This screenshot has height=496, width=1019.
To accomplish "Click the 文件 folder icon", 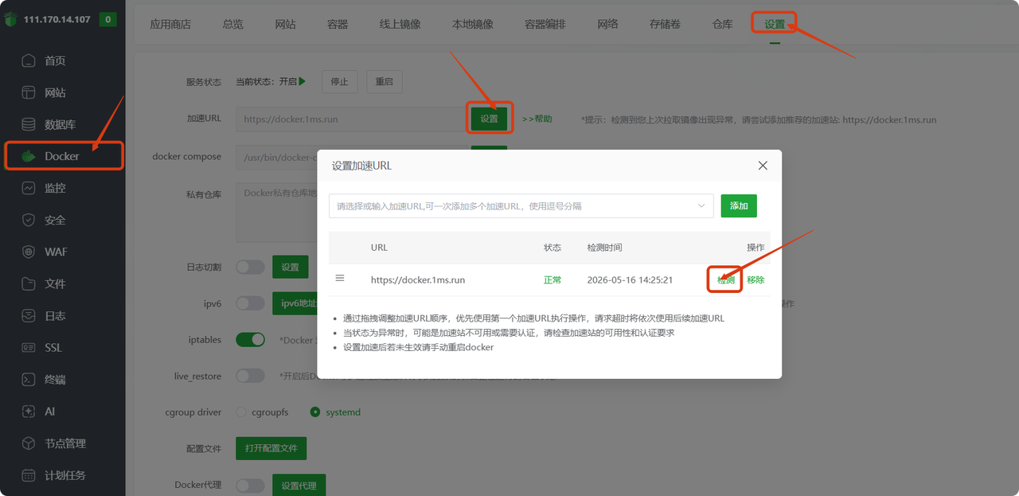I will click(29, 283).
